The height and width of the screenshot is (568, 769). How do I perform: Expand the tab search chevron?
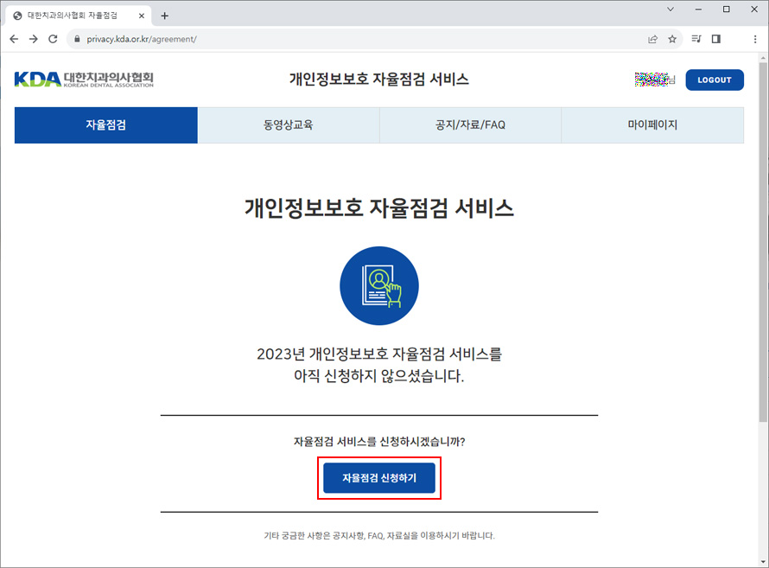point(670,10)
